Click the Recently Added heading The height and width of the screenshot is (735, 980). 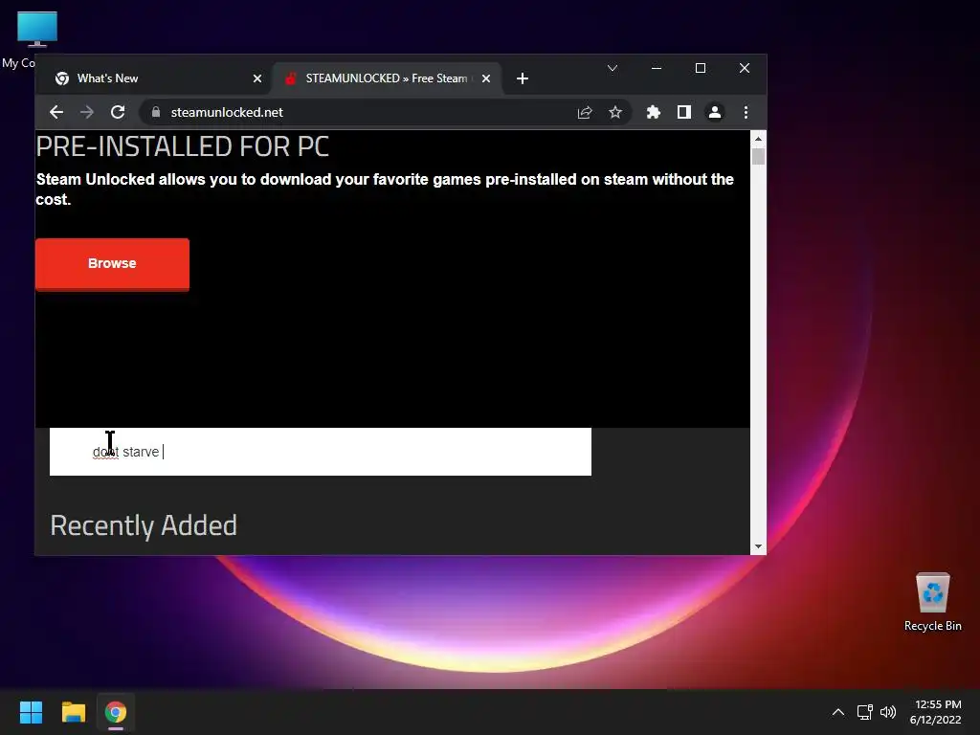point(144,525)
